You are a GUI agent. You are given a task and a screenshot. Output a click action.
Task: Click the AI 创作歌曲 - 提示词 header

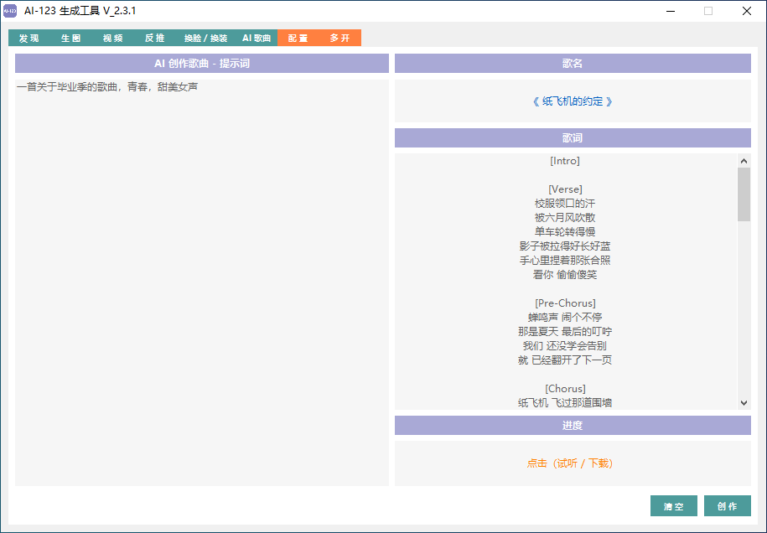(x=201, y=63)
